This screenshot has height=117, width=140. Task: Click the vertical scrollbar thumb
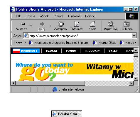pos(136,55)
